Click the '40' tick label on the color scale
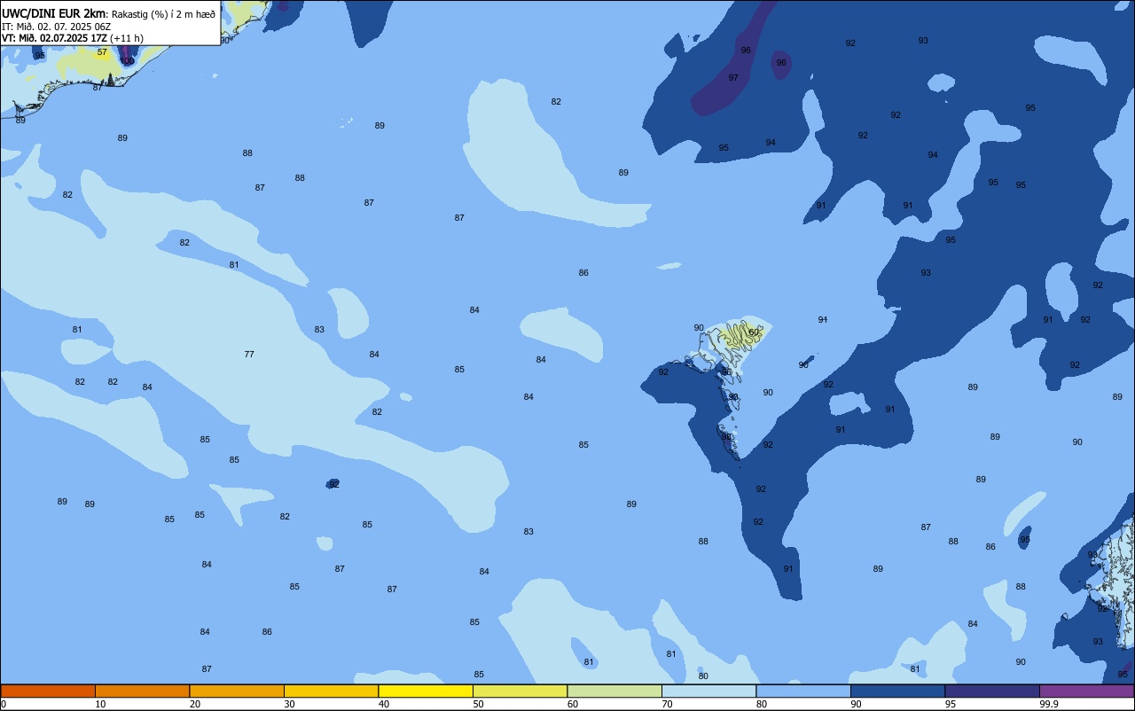This screenshot has height=711, width=1135. coord(384,704)
